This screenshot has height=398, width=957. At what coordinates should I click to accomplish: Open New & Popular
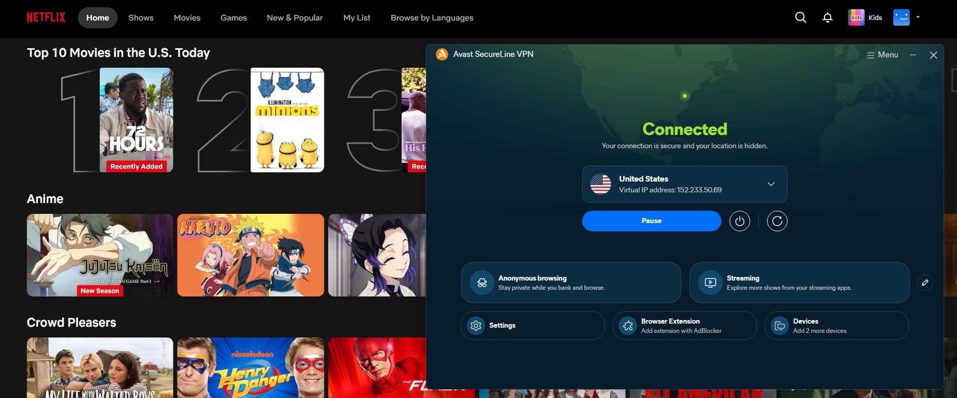pyautogui.click(x=295, y=17)
